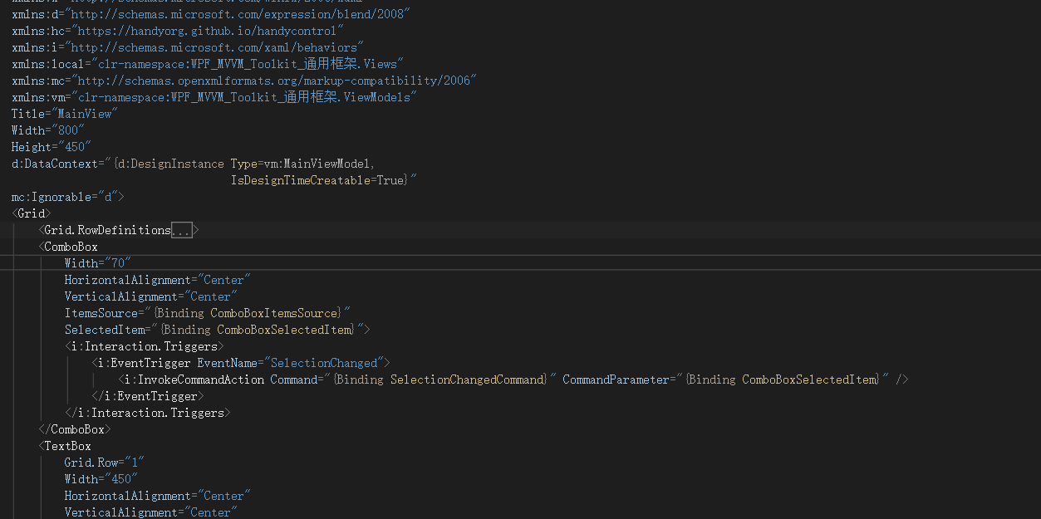Click the Title="MainView" attribute
Image resolution: width=1041 pixels, height=519 pixels.
[x=65, y=114]
